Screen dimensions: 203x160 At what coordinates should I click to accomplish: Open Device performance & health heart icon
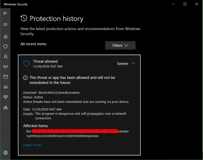pyautogui.click(x=5, y=97)
